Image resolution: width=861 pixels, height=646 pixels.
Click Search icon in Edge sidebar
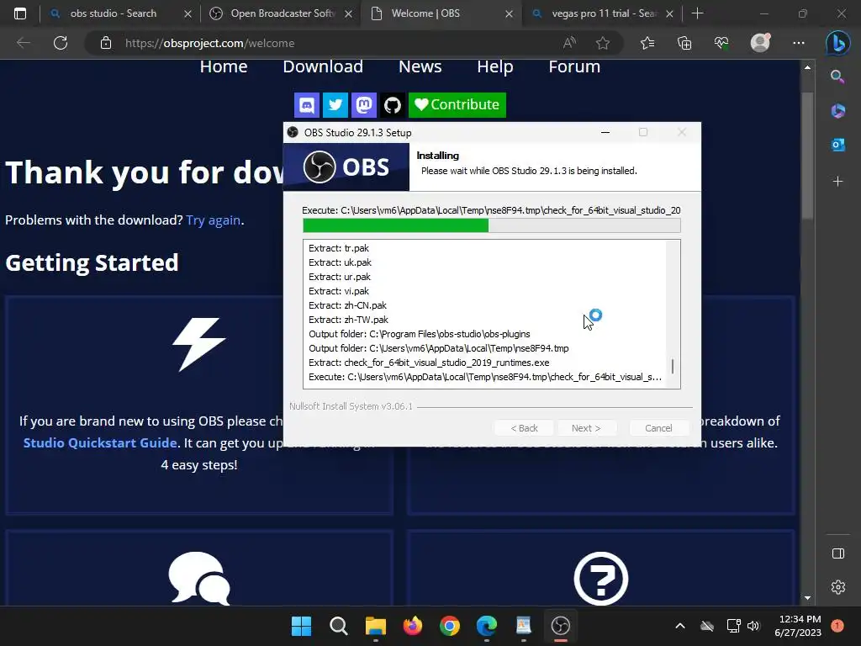coord(837,77)
